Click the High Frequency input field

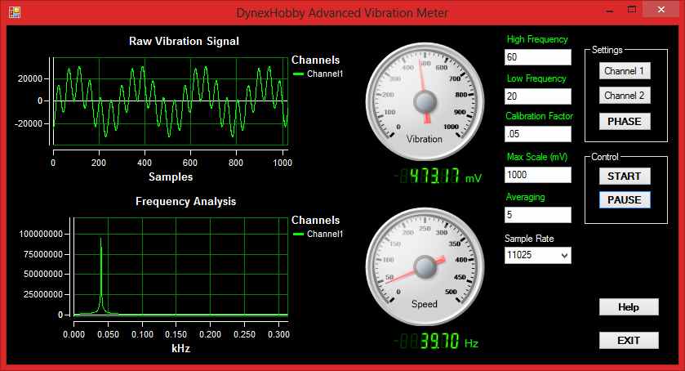(x=538, y=57)
